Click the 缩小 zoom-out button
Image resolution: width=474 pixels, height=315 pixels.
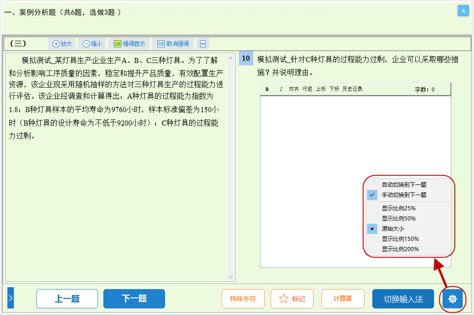click(x=92, y=44)
